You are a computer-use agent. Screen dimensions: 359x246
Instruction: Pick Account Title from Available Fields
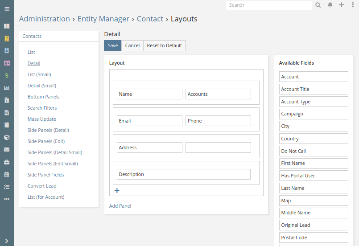tap(314, 89)
